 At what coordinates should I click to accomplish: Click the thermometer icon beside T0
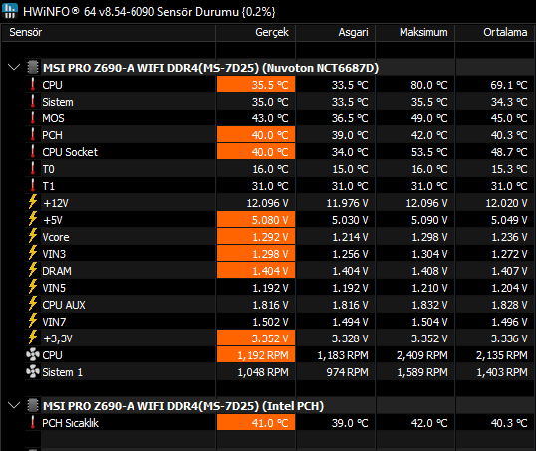point(33,169)
